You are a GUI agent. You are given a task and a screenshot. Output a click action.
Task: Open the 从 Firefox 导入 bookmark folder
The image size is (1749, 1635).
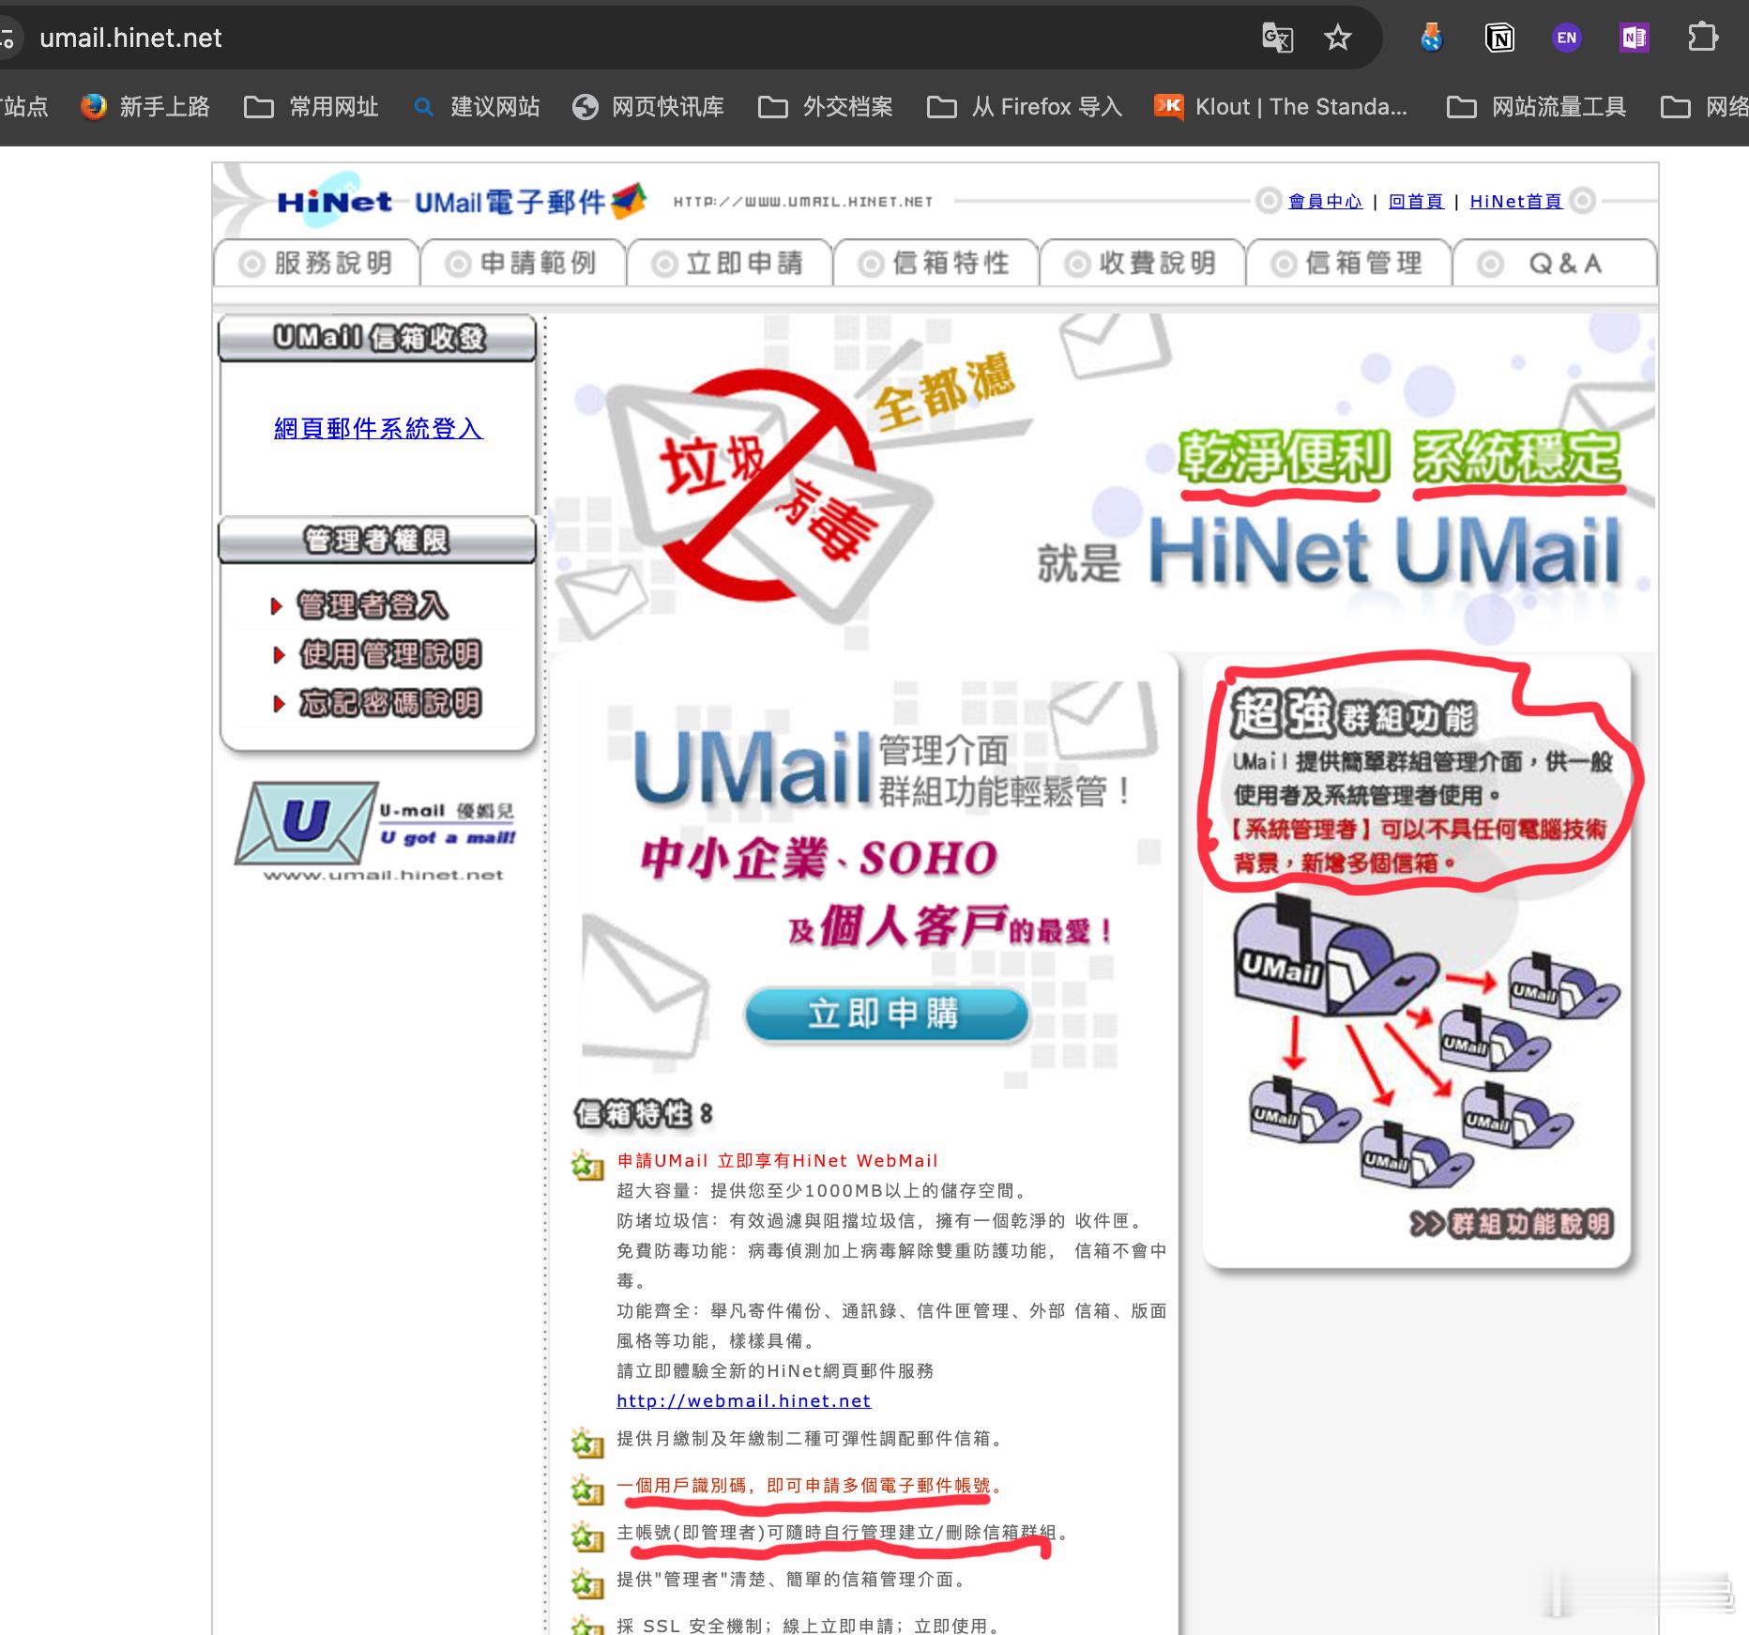coord(1024,107)
